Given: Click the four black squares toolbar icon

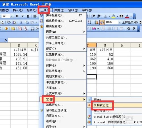Looking at the screenshot, I should pos(121,16).
